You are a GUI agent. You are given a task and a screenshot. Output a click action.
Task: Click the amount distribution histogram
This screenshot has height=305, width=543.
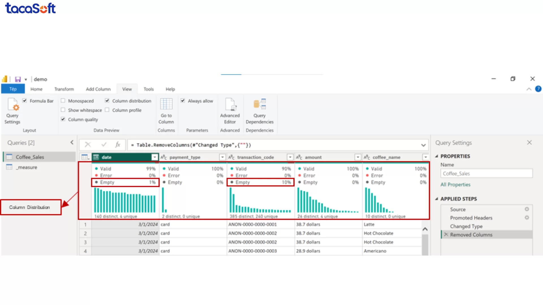click(328, 200)
